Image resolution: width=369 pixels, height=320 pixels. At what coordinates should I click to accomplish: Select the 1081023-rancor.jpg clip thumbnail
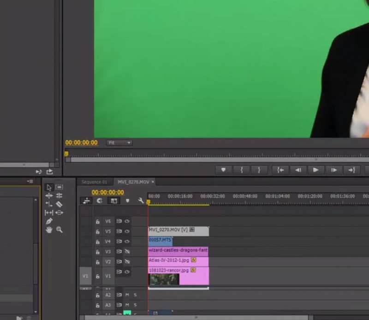(164, 279)
